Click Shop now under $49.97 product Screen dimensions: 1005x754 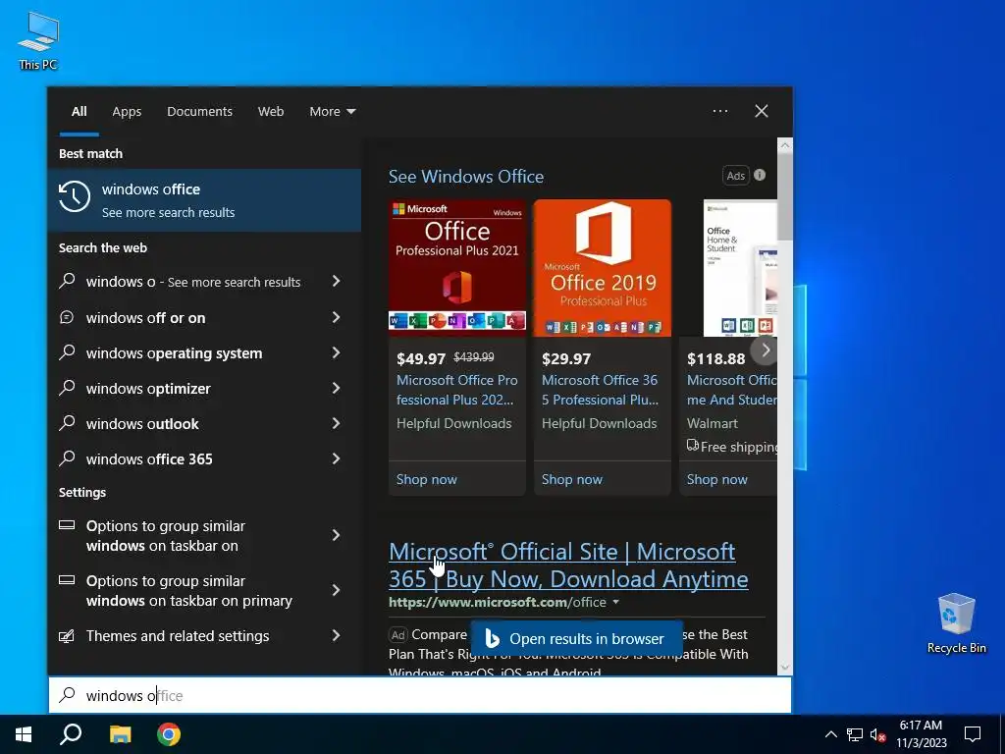[426, 479]
